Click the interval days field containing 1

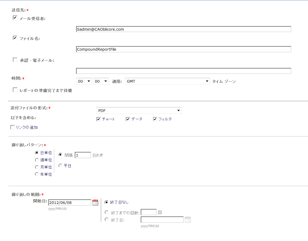point(83,155)
